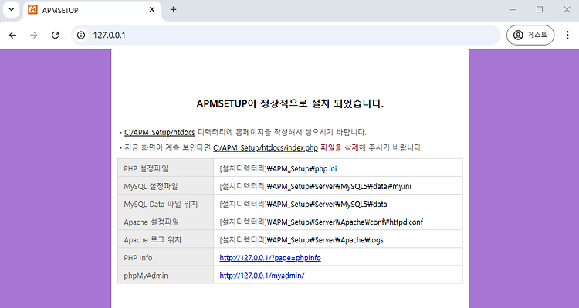Select the MySQL Data 파일 위치 cell
The width and height of the screenshot is (579, 308).
165,204
